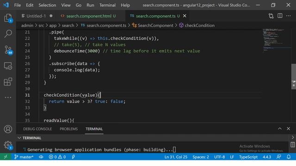The height and width of the screenshot is (166, 296).
Task: Click line number 31 in the gutter
Action: point(27,95)
